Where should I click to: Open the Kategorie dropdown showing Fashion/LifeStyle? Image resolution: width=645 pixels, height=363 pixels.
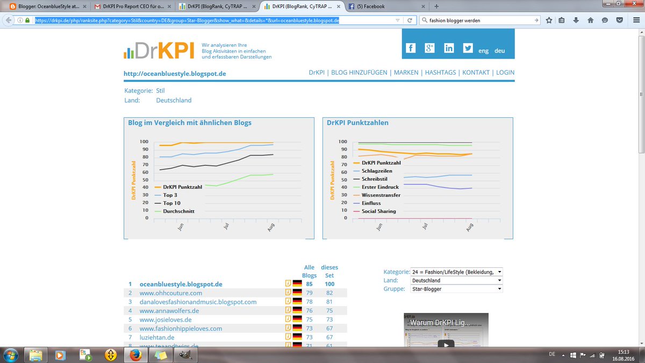pyautogui.click(x=456, y=272)
